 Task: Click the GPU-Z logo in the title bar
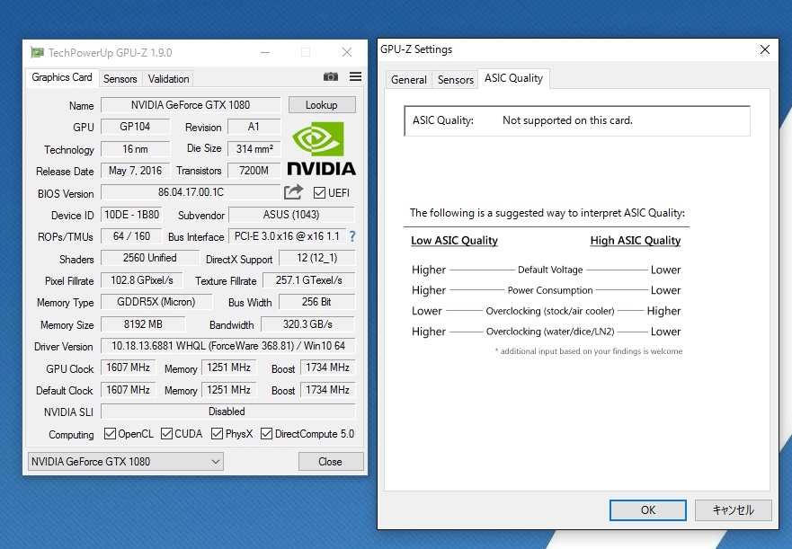click(36, 52)
